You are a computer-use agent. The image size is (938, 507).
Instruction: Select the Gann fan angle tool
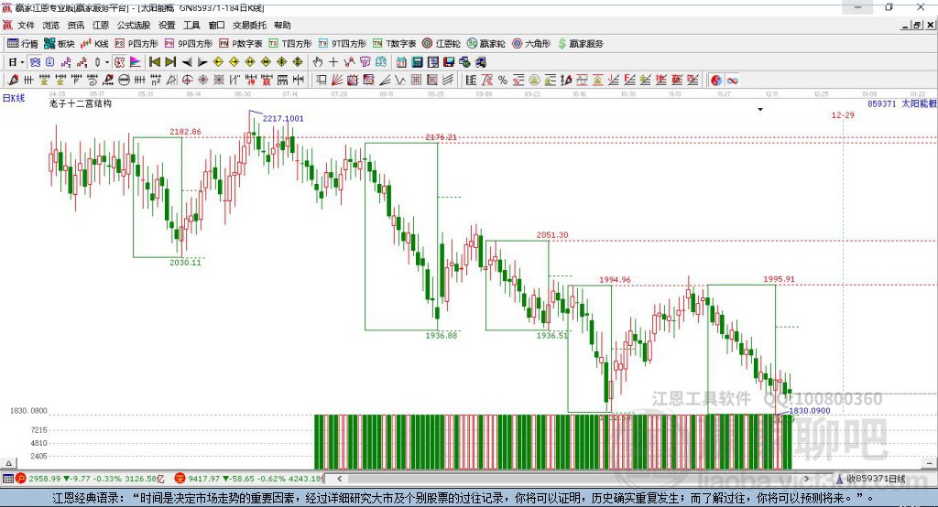tap(337, 81)
